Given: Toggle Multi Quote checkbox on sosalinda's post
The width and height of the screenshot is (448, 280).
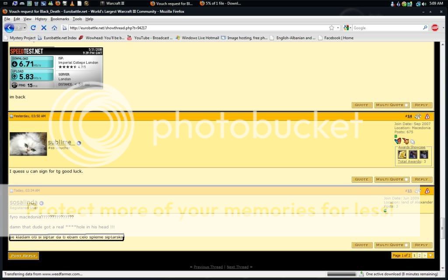Looking at the screenshot, I should [x=406, y=245].
